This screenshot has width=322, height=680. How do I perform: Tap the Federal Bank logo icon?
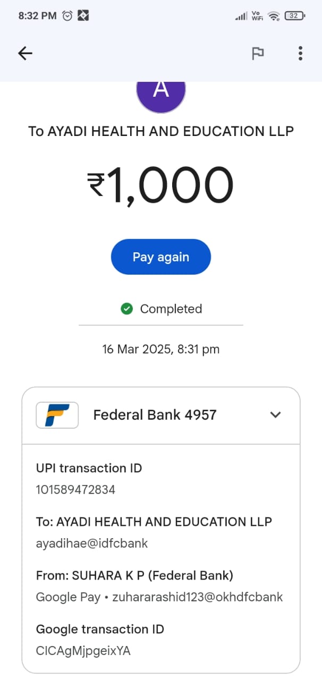point(57,415)
